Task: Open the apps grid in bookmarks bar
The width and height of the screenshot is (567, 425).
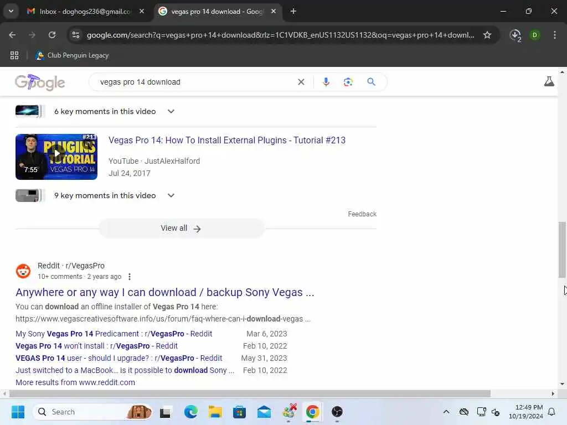Action: pos(14,55)
